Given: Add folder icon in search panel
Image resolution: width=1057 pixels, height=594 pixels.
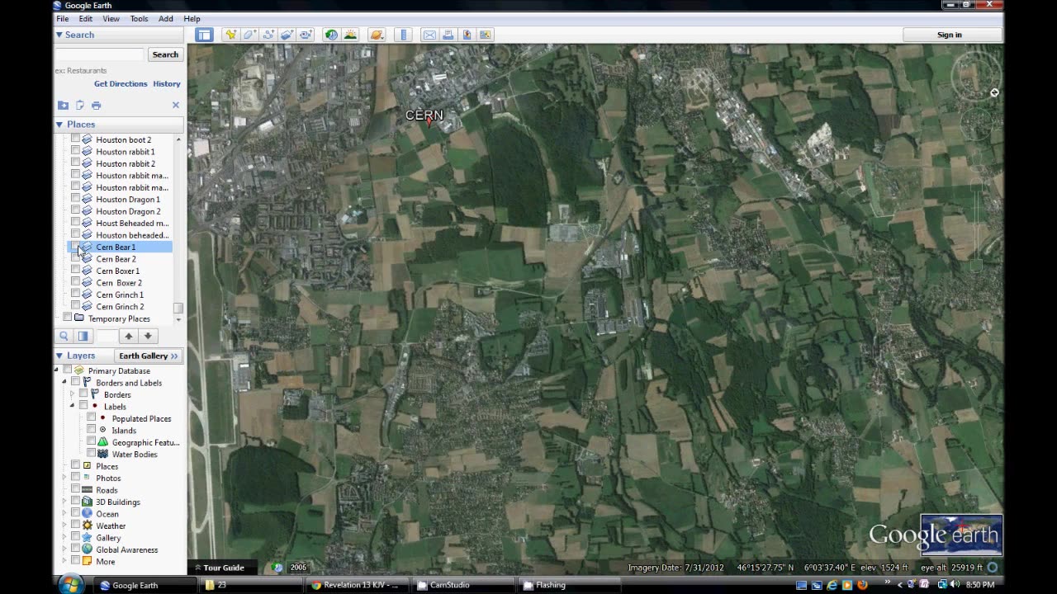Looking at the screenshot, I should [x=63, y=105].
